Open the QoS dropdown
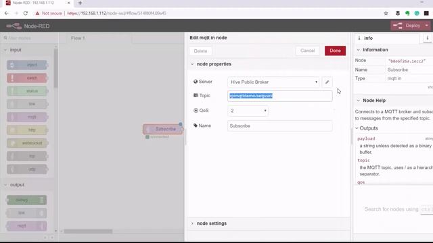This screenshot has width=433, height=243. [x=248, y=111]
